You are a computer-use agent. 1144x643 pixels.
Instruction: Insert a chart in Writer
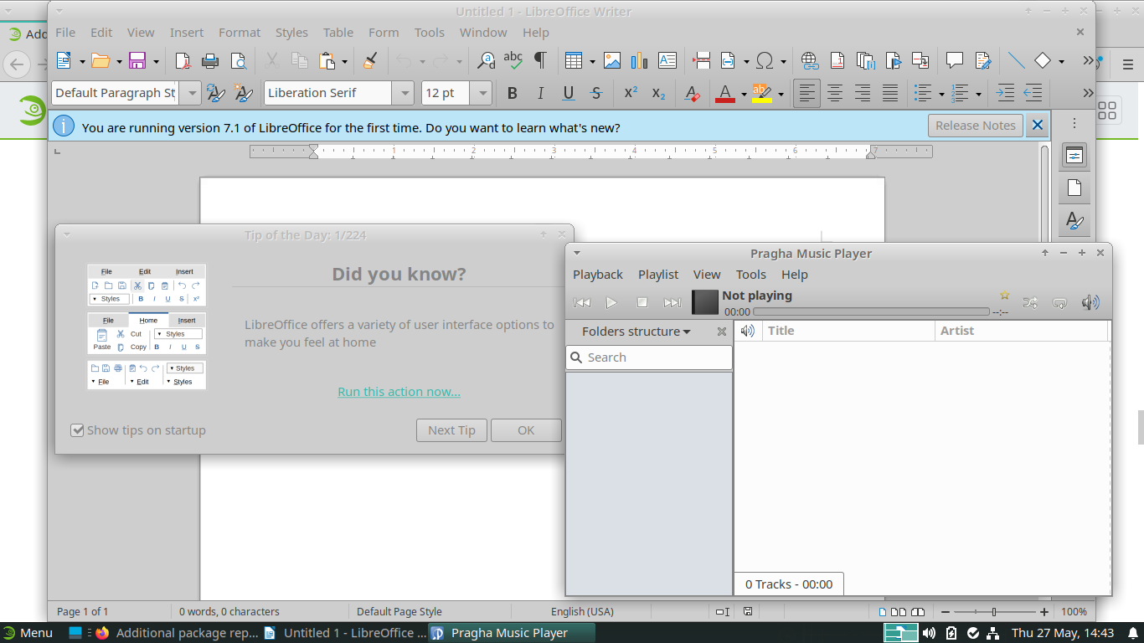point(640,60)
